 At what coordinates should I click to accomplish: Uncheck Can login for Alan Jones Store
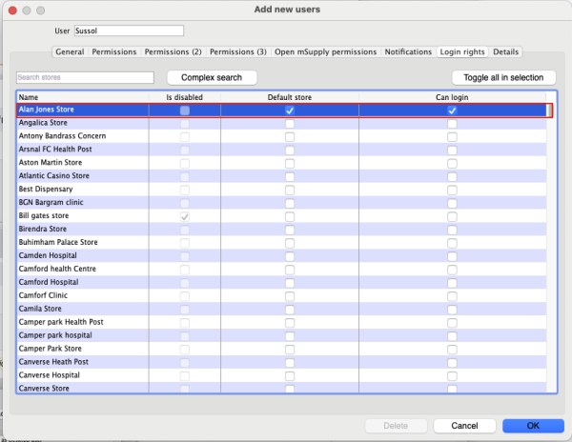point(452,110)
